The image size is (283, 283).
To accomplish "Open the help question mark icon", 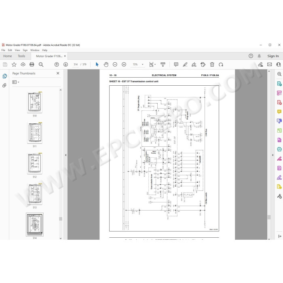I will [x=251, y=56].
